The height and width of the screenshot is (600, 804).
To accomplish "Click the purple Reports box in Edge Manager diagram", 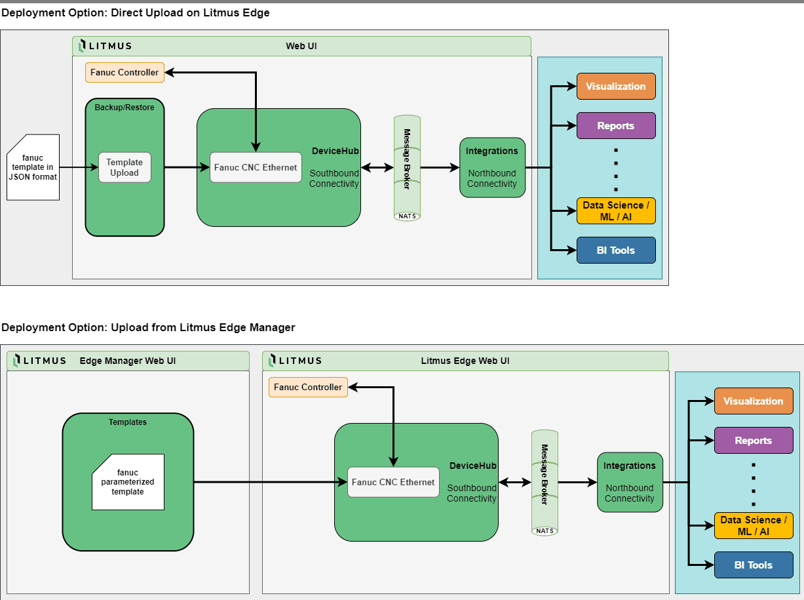I will (754, 441).
